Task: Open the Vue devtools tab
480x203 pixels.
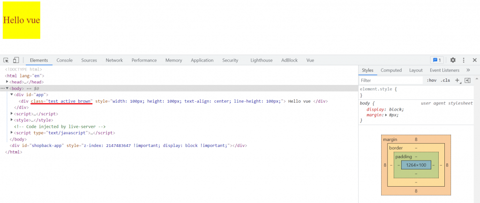Action: [310, 60]
